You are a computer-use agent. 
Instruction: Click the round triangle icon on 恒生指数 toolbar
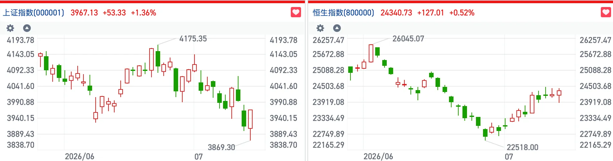click(x=337, y=28)
